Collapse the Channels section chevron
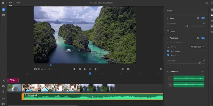Screen dimensions: 213x106 [168, 72]
